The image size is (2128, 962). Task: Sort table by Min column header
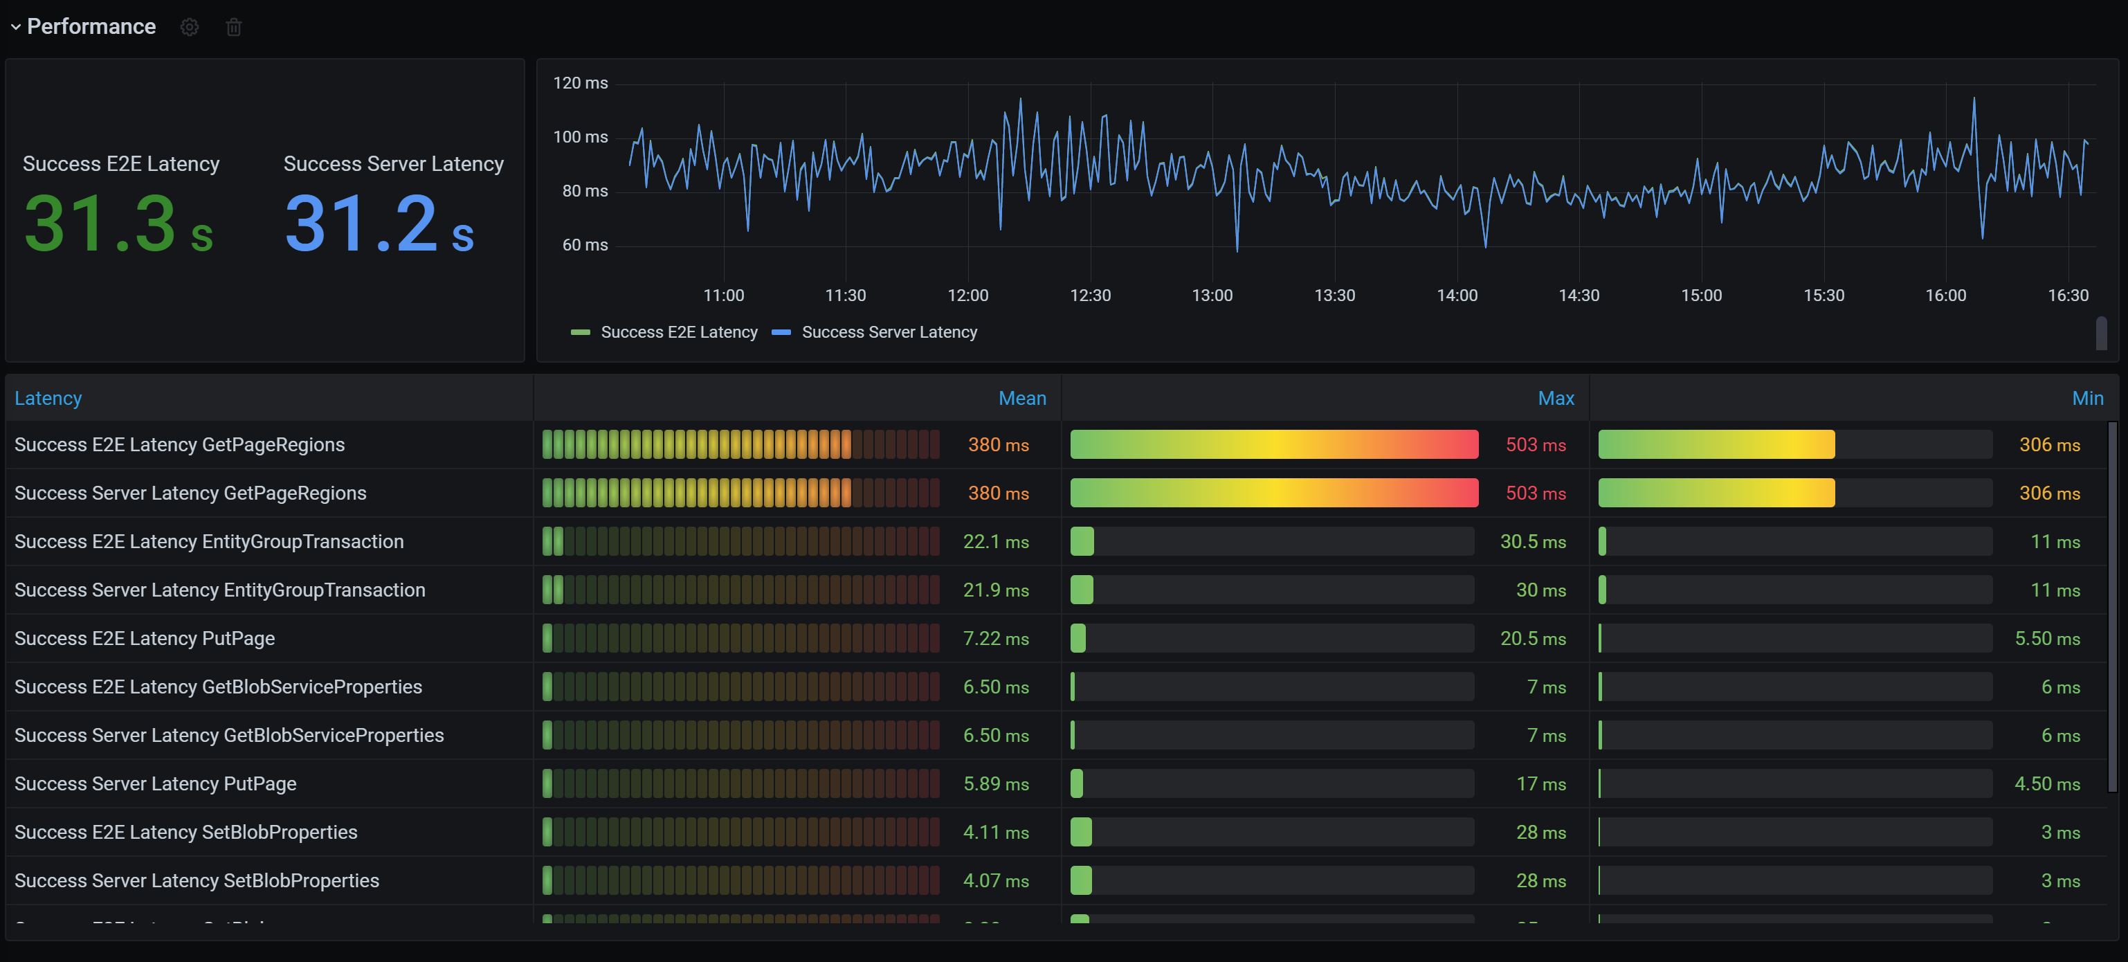coord(2086,399)
